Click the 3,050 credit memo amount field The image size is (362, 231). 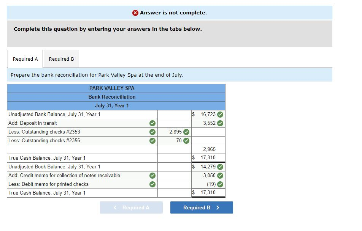[208, 176]
